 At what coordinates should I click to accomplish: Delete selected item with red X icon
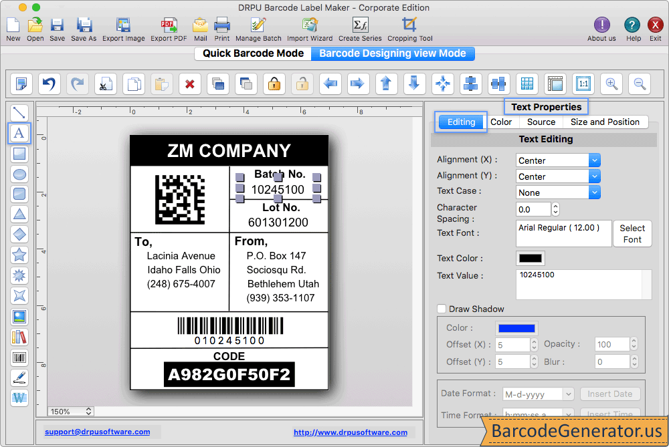click(190, 84)
